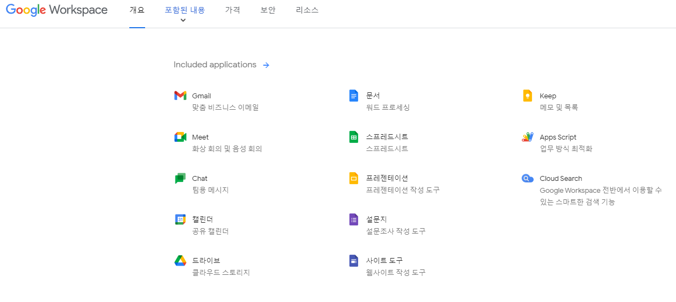The height and width of the screenshot is (302, 676).
Task: Expand the chevron under 포함된 내용
Action: point(183,20)
